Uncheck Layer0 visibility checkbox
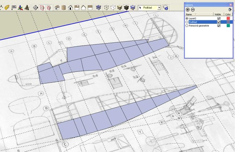The width and height of the screenshot is (235, 152). pyautogui.click(x=219, y=18)
